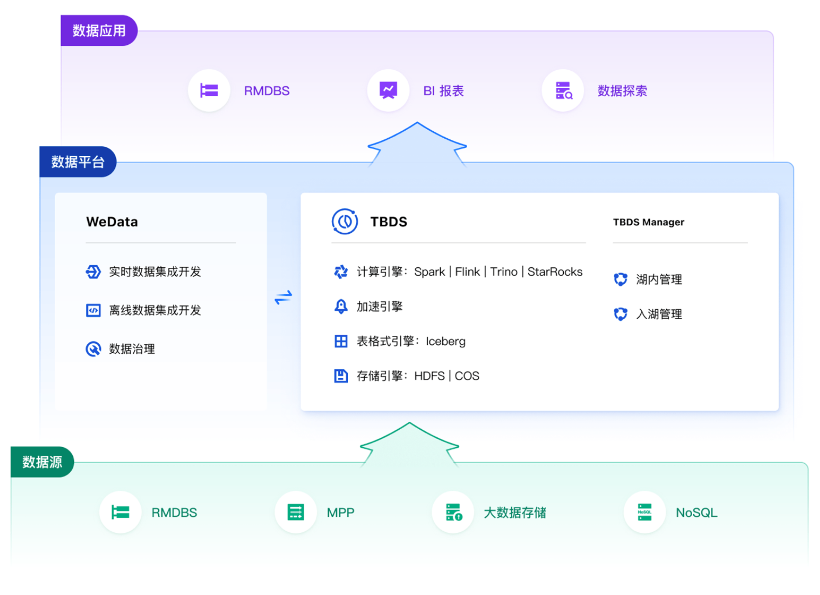The image size is (820, 595).
Task: Click the BI 报表 chart icon
Action: (x=388, y=91)
